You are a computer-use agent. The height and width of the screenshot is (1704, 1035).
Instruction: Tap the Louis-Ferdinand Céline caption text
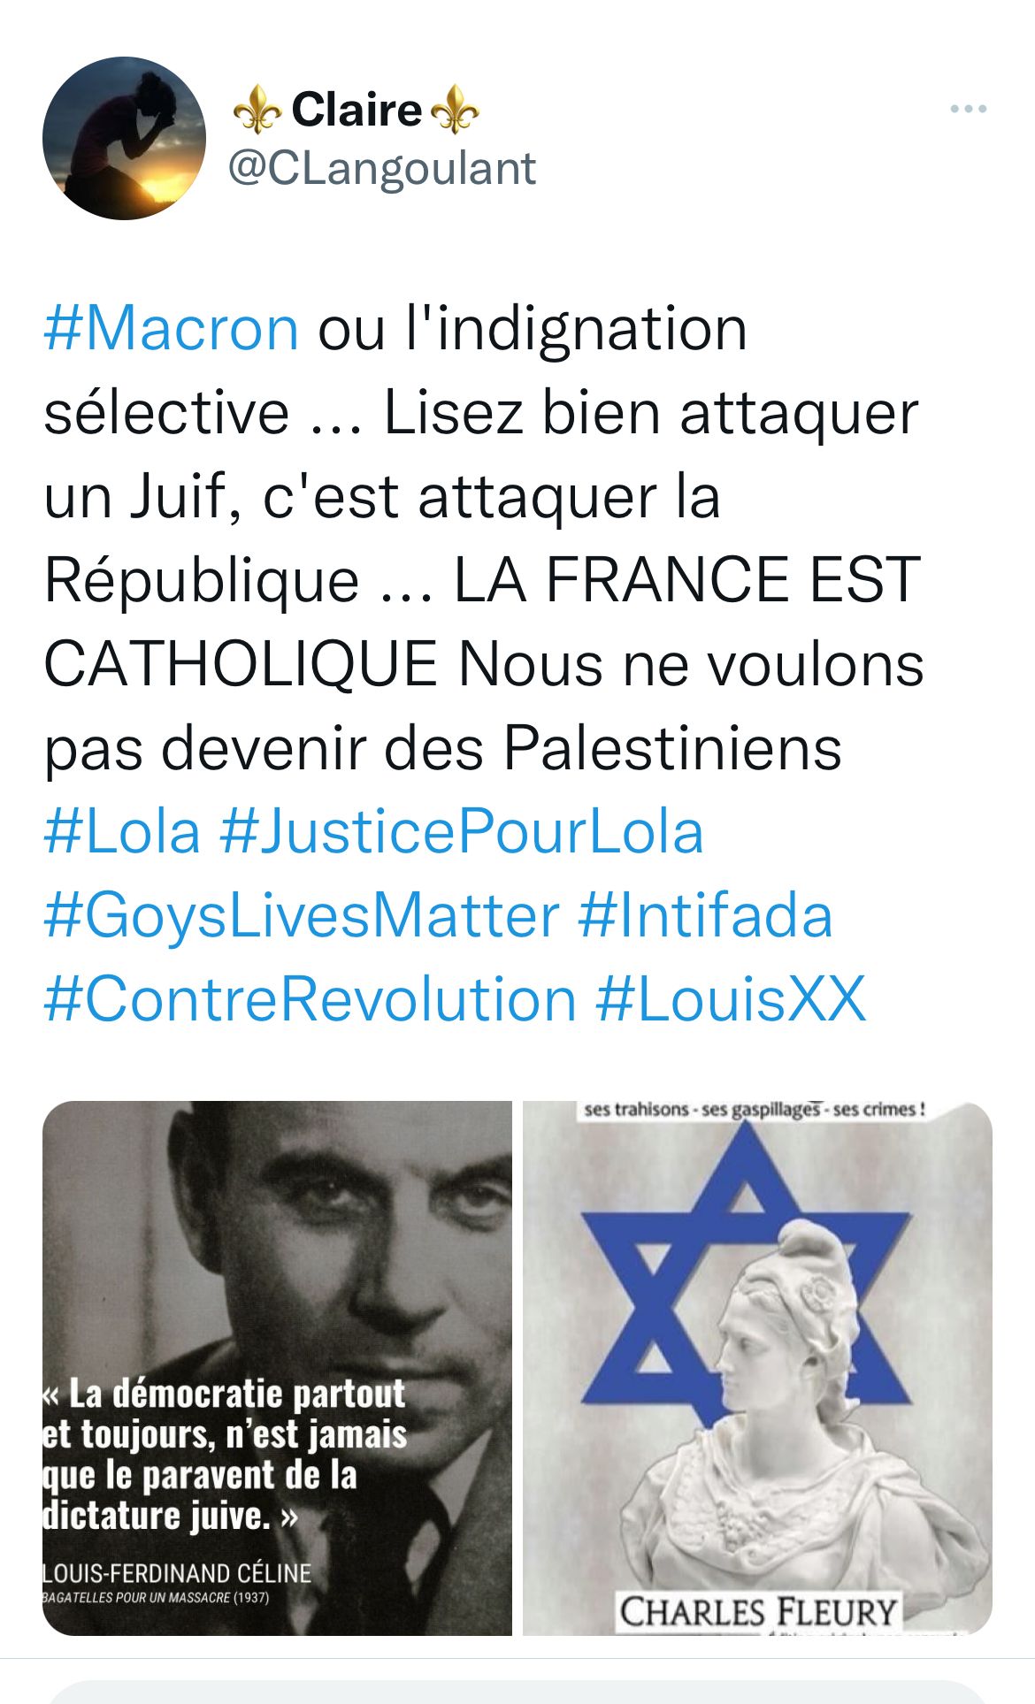pos(177,1573)
